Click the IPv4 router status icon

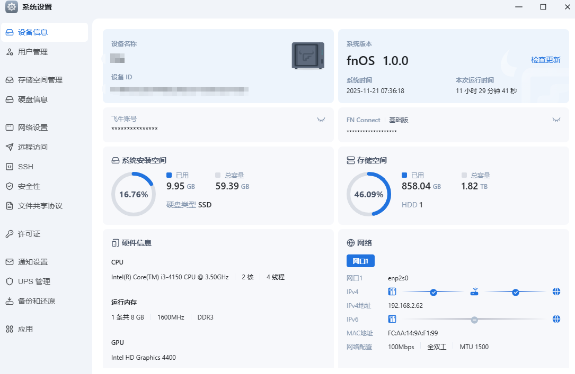pyautogui.click(x=474, y=291)
